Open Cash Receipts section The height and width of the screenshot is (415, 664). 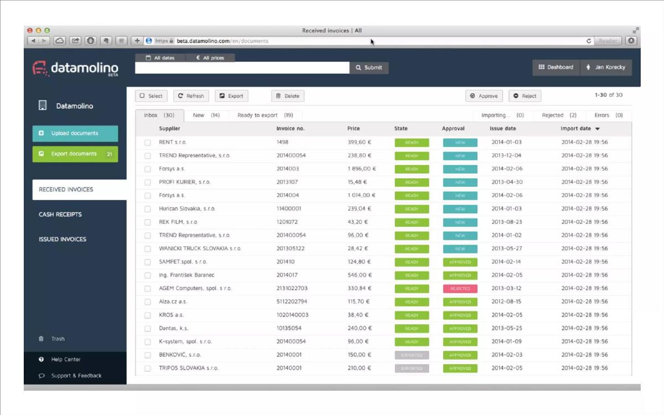coord(60,214)
